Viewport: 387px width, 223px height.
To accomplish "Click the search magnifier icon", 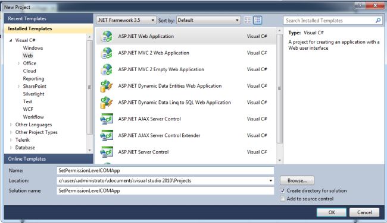I will 378,20.
